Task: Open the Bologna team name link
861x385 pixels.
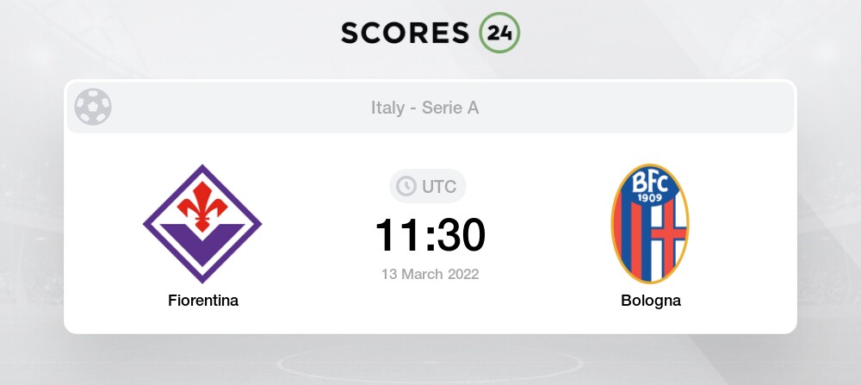Action: (650, 301)
